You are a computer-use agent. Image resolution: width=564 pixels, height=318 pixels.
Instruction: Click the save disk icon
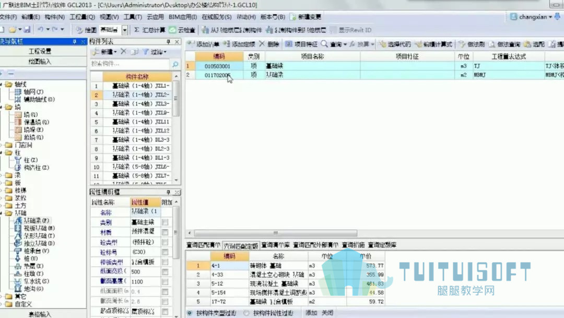coord(27,30)
